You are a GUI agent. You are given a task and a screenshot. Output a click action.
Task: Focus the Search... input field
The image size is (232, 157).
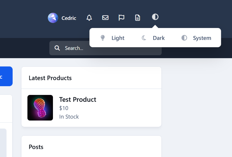point(105,48)
